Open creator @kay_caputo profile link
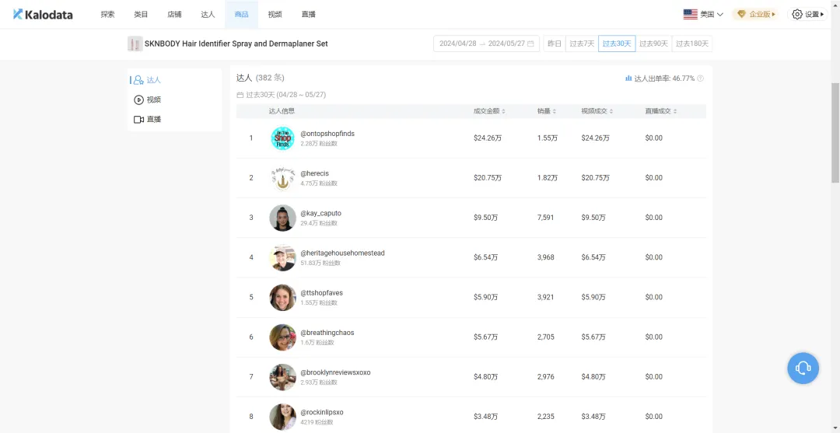 click(x=320, y=213)
